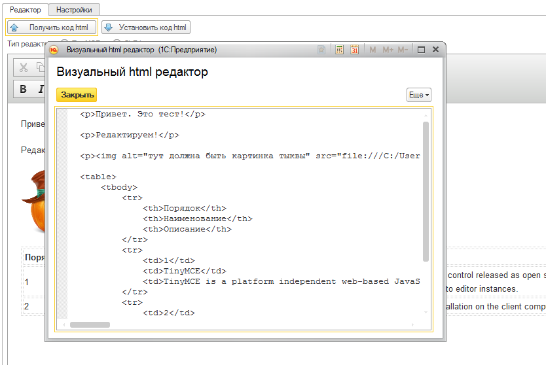This screenshot has width=546, height=365.
Task: Click the '<th>Описание</th>' line
Action: [187, 229]
